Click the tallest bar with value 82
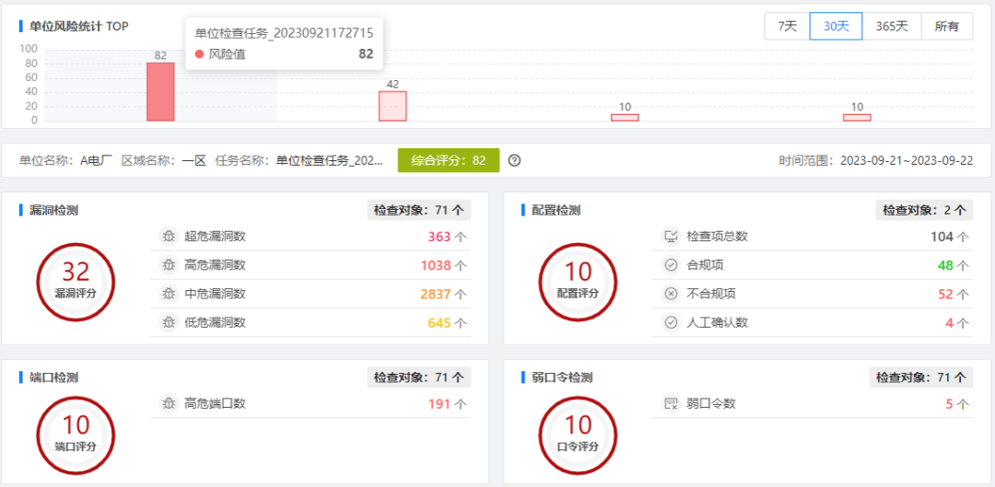 click(x=160, y=92)
